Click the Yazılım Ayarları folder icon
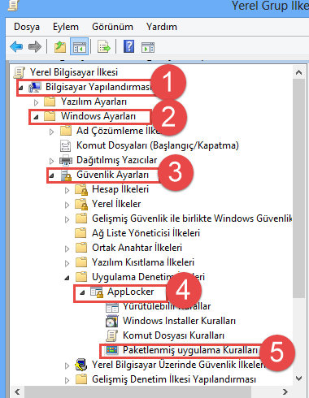 click(50, 102)
